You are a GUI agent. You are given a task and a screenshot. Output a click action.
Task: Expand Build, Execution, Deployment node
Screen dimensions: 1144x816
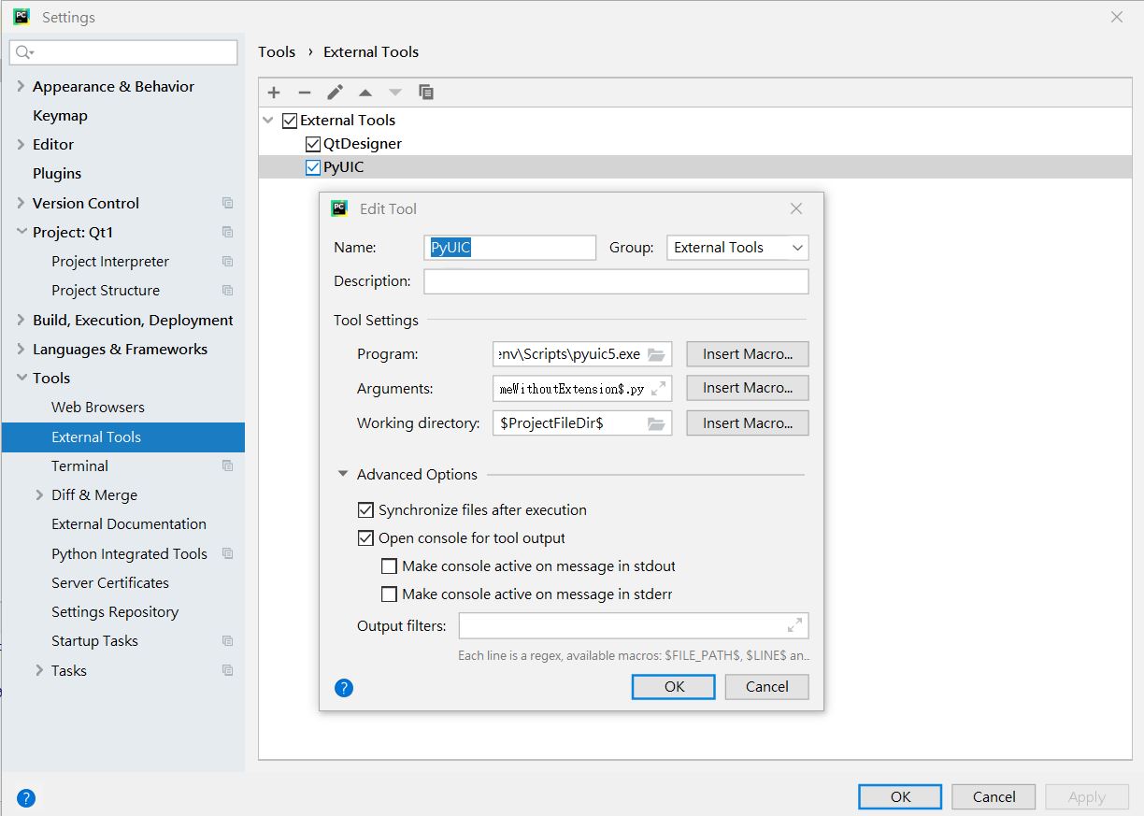21,320
